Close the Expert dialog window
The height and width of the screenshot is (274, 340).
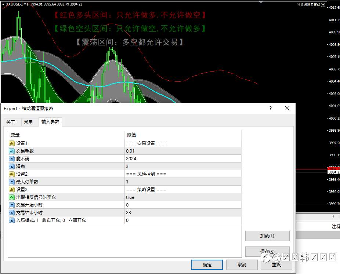[287, 108]
